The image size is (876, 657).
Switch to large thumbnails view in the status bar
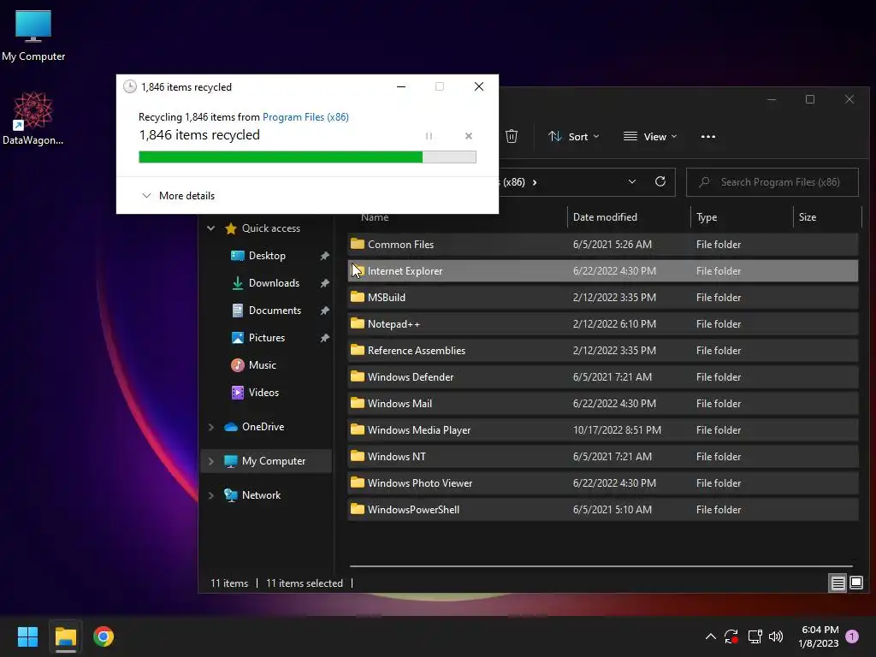pos(855,583)
